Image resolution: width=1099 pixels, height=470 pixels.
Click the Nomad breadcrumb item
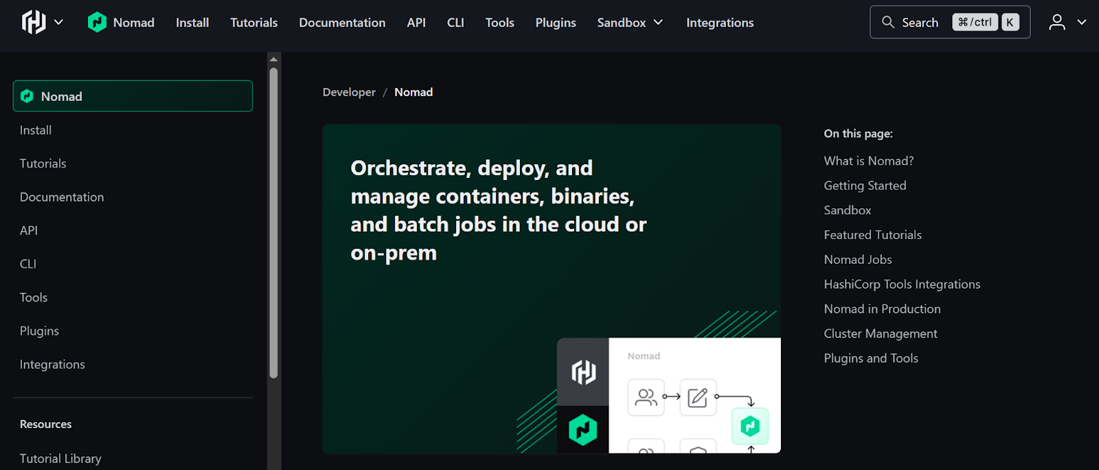413,92
